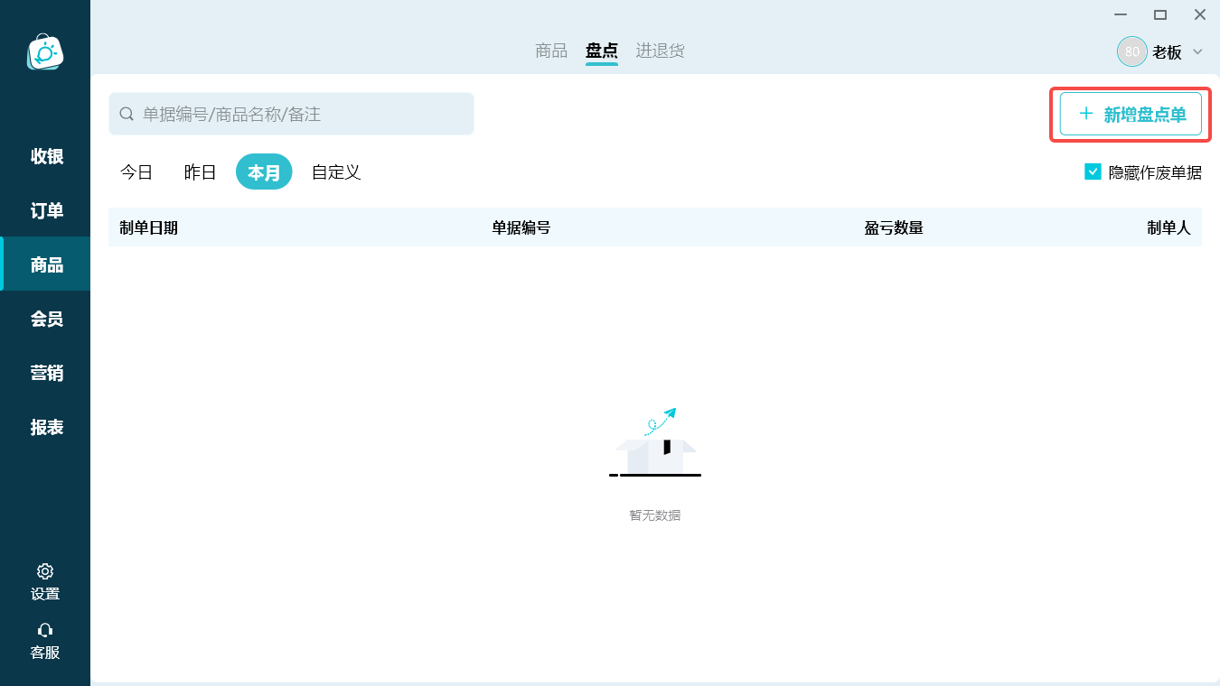Open 会员 in the sidebar
Screen dimensions: 1220x686
point(45,319)
